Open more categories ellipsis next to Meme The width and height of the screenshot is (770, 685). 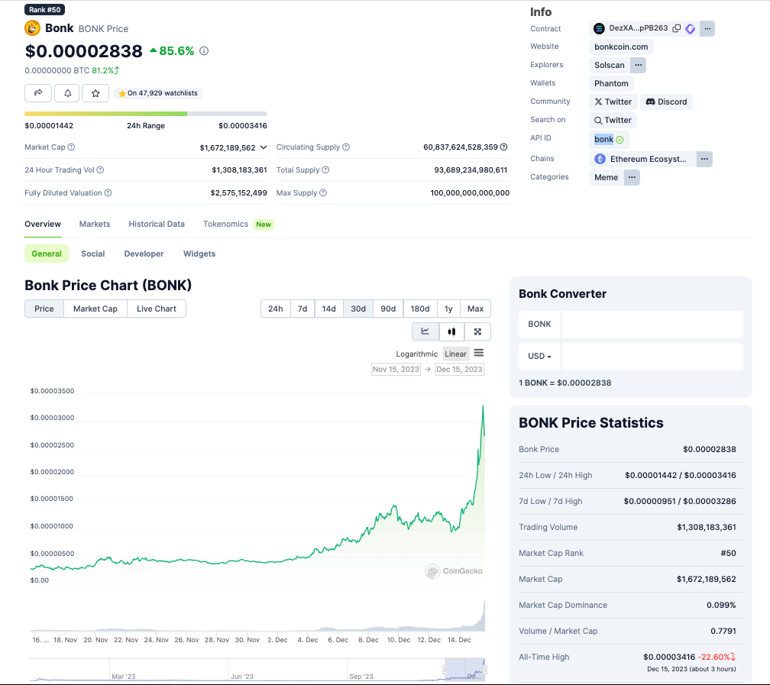(632, 177)
